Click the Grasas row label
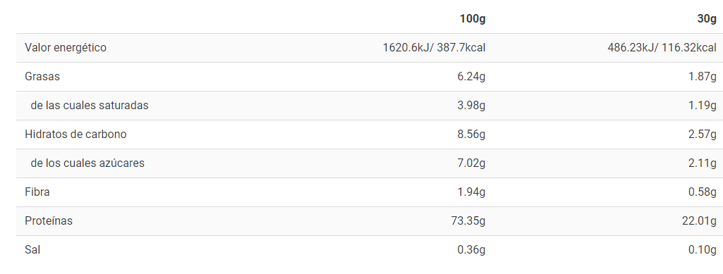The image size is (723, 274). point(42,77)
